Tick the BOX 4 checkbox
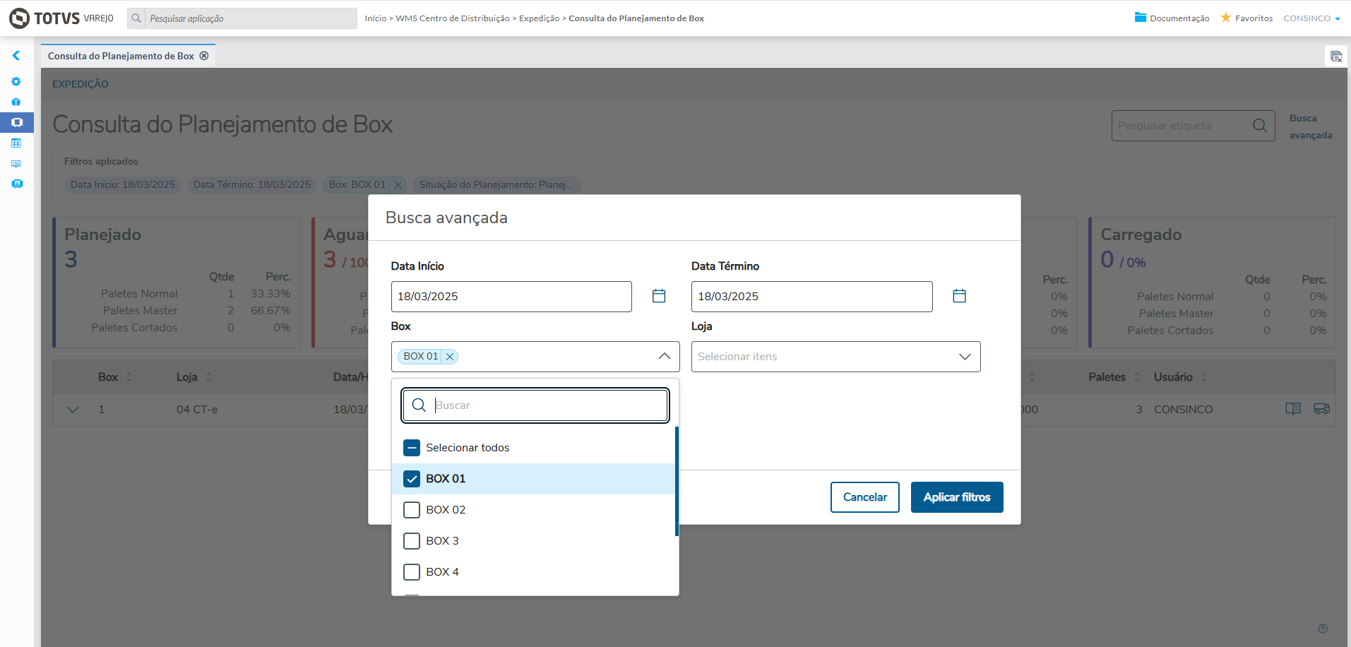The height and width of the screenshot is (647, 1351). 412,572
